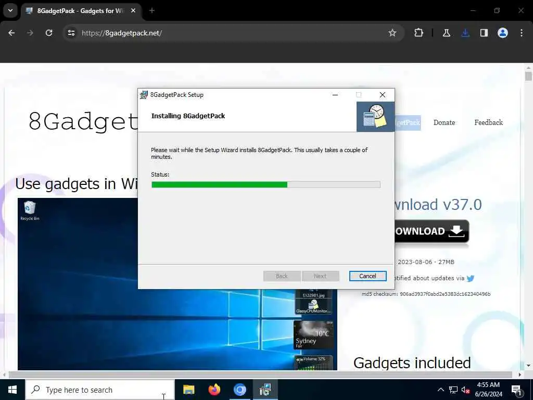Open the browser extensions puzzle icon
This screenshot has height=400, width=533.
pyautogui.click(x=419, y=33)
